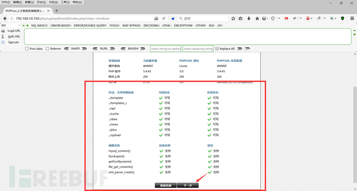Open the hamburger menu icon
Viewport: 357px width, 191px height.
coord(352,19)
